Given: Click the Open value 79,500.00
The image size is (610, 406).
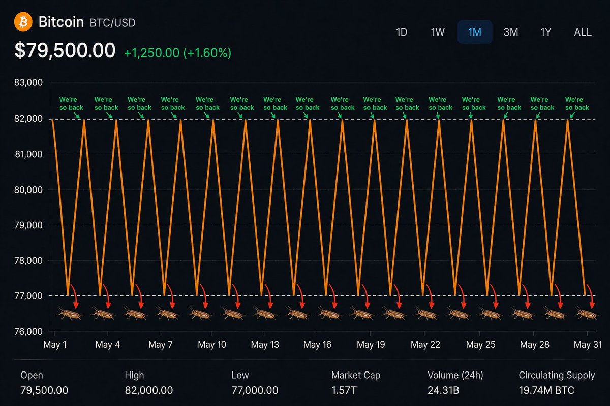Looking at the screenshot, I should pos(44,390).
